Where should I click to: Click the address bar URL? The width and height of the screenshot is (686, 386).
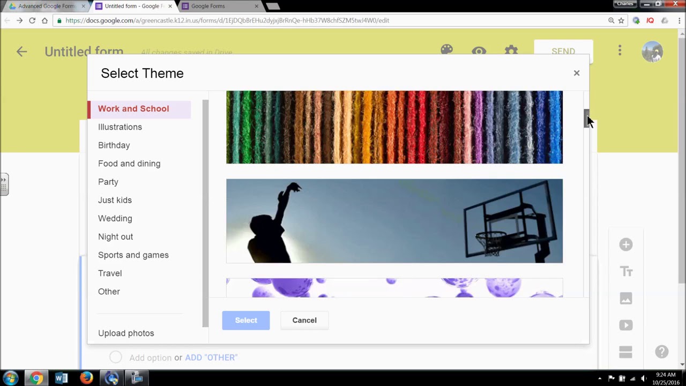(227, 20)
